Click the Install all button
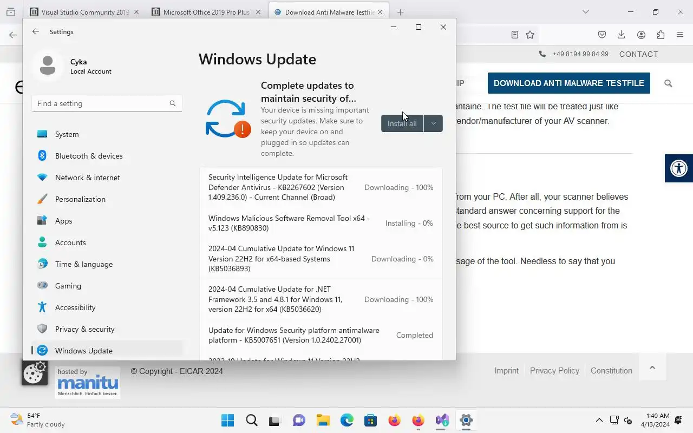This screenshot has height=433, width=693. [402, 123]
